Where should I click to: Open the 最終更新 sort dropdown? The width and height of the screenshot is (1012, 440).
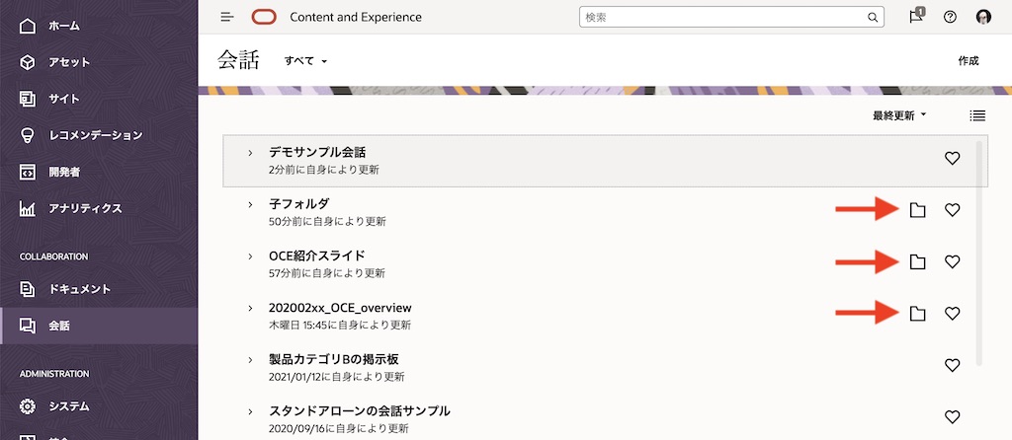(x=899, y=115)
